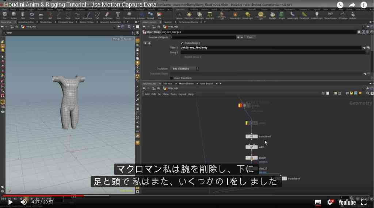The width and height of the screenshot is (374, 208).
Task: Toggle YouTube subtitles button
Action: coord(318,202)
